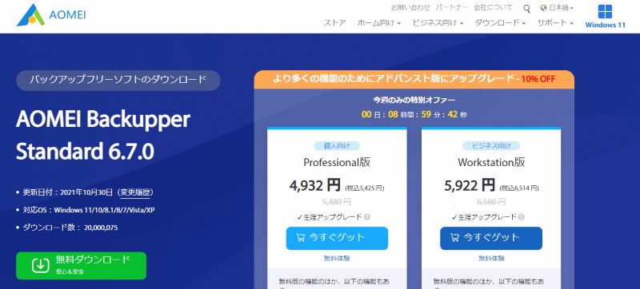Click the AOMEI logo icon
The width and height of the screenshot is (640, 289).
[30, 15]
